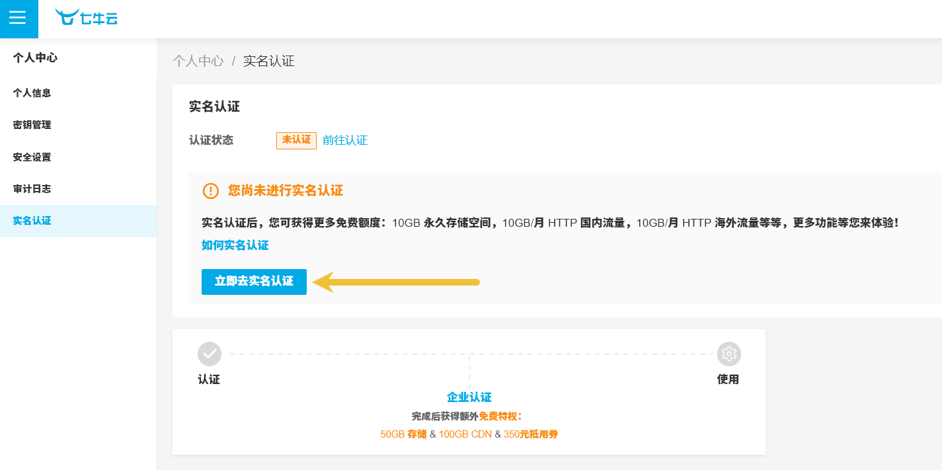This screenshot has width=942, height=470.
Task: Open 审计日志 sidebar item
Action: (x=32, y=189)
